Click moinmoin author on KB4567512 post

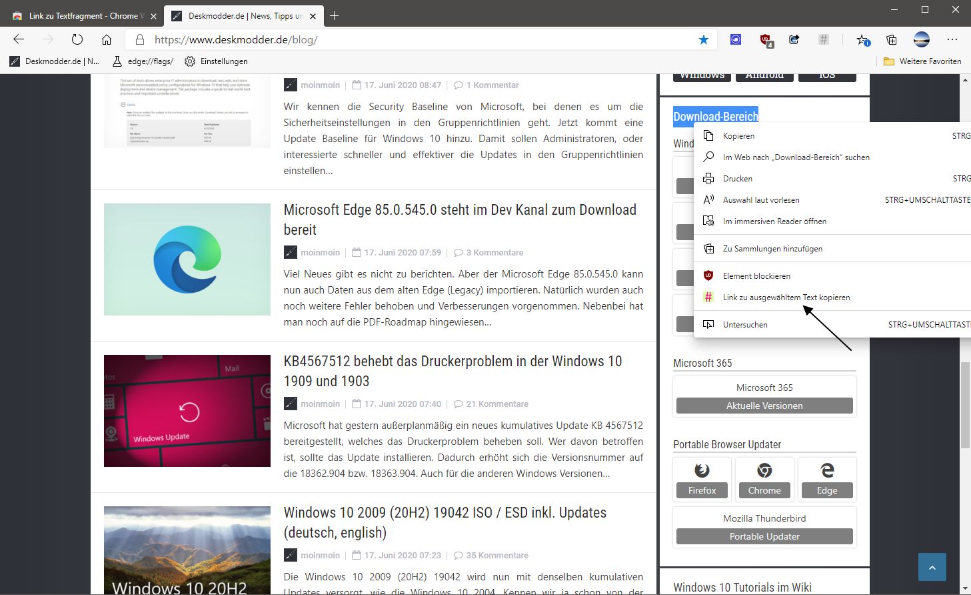click(x=320, y=404)
